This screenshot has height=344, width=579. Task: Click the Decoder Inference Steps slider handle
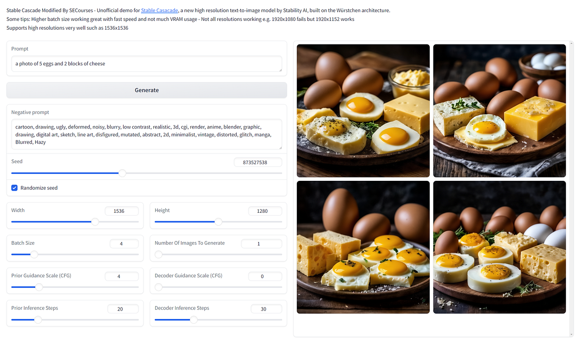click(194, 319)
